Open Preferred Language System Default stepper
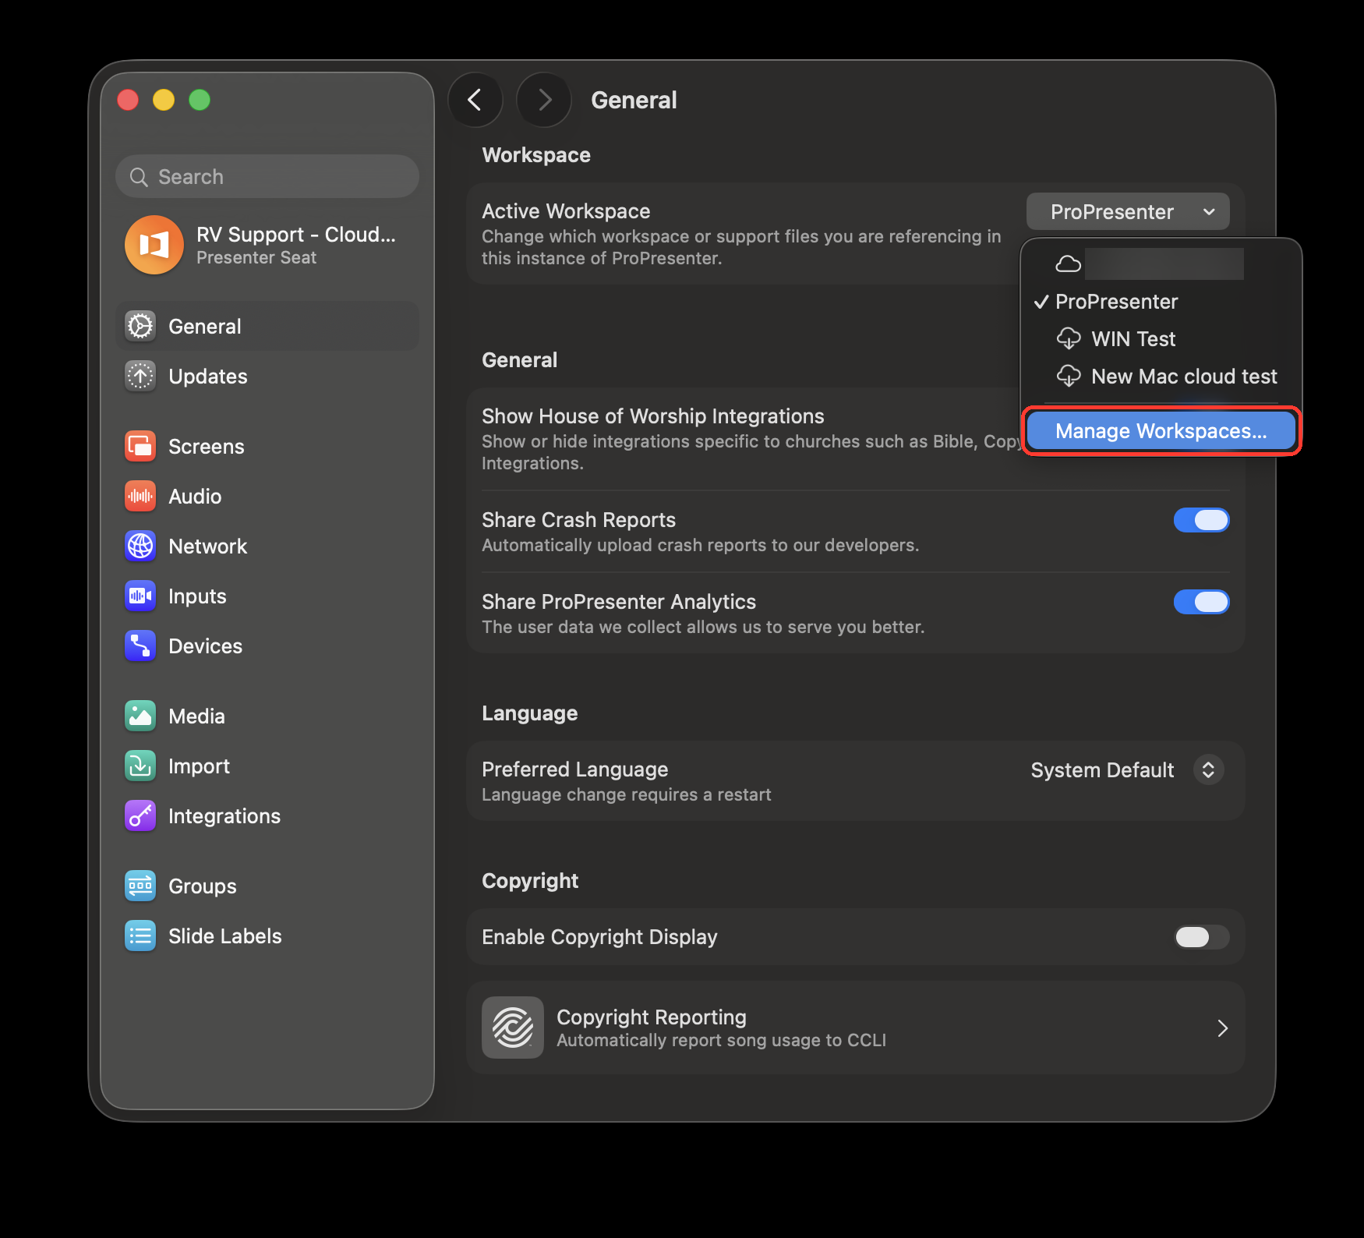The image size is (1364, 1238). (x=1208, y=769)
